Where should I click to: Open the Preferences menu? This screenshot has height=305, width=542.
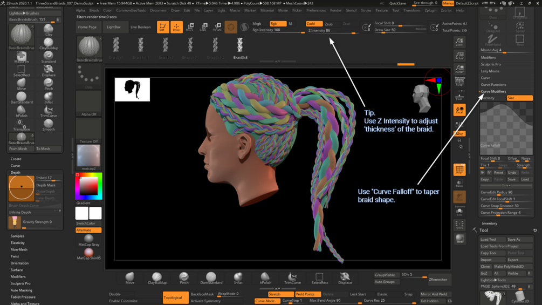(316, 10)
